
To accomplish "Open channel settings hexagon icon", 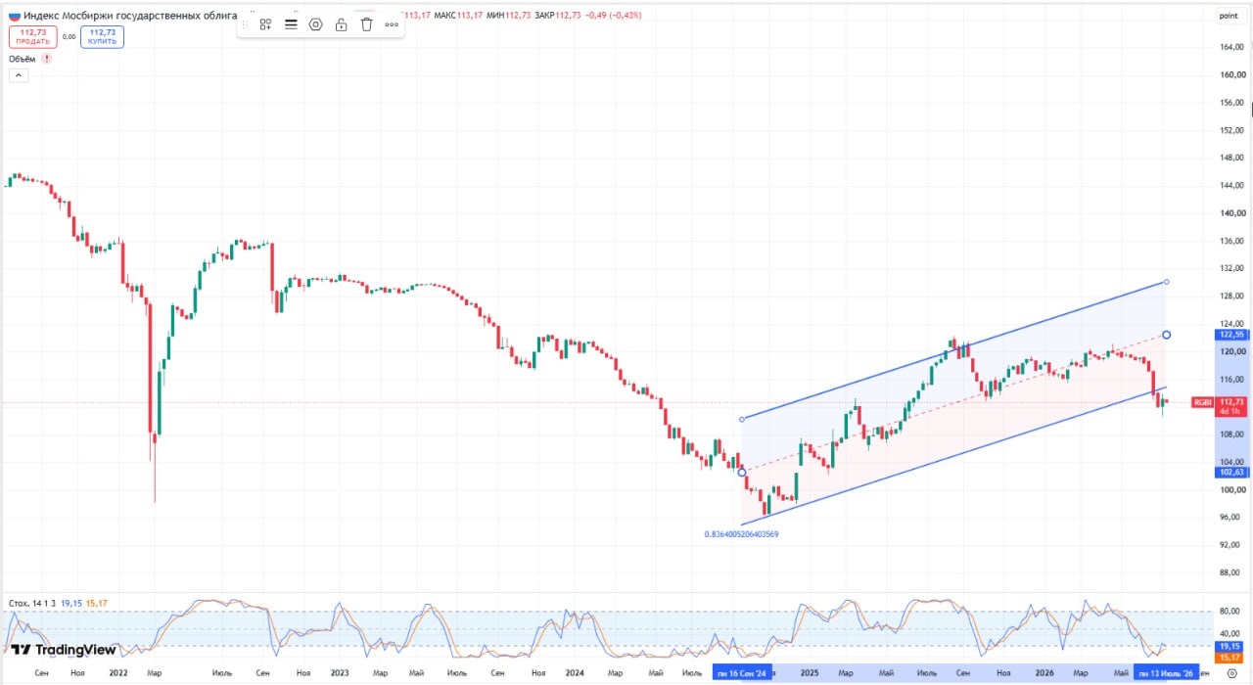I will 315,24.
